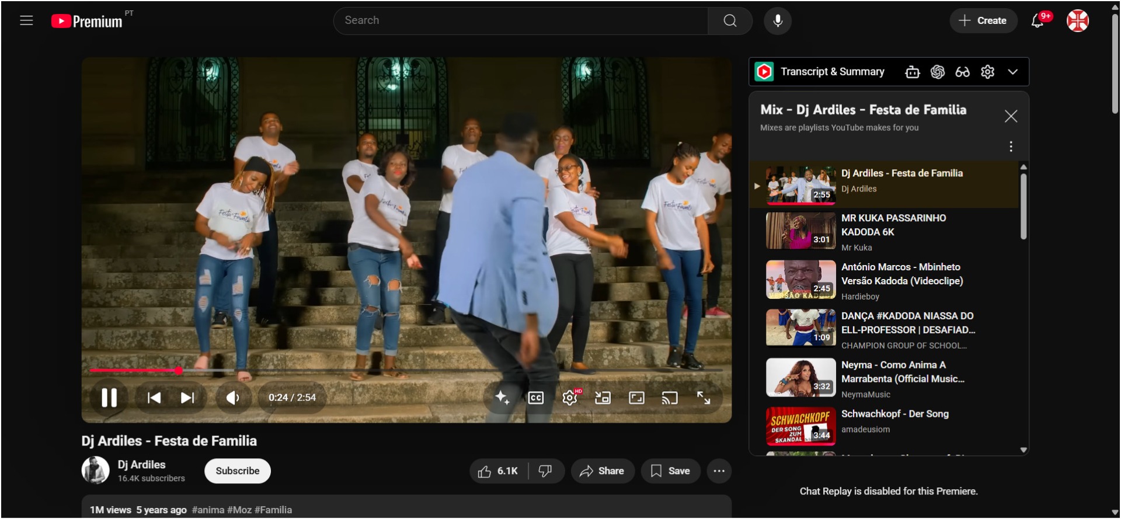1121x519 pixels.
Task: Skip to previous video
Action: coord(154,398)
